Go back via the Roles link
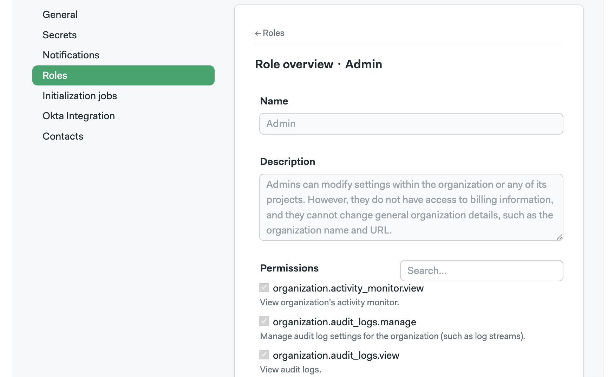 coord(269,33)
